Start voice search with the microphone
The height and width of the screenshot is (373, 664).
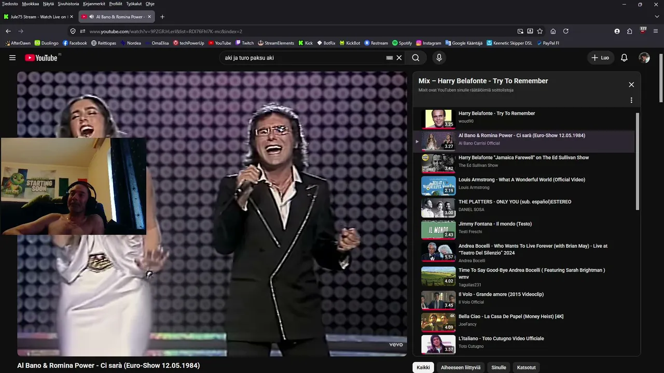439,58
